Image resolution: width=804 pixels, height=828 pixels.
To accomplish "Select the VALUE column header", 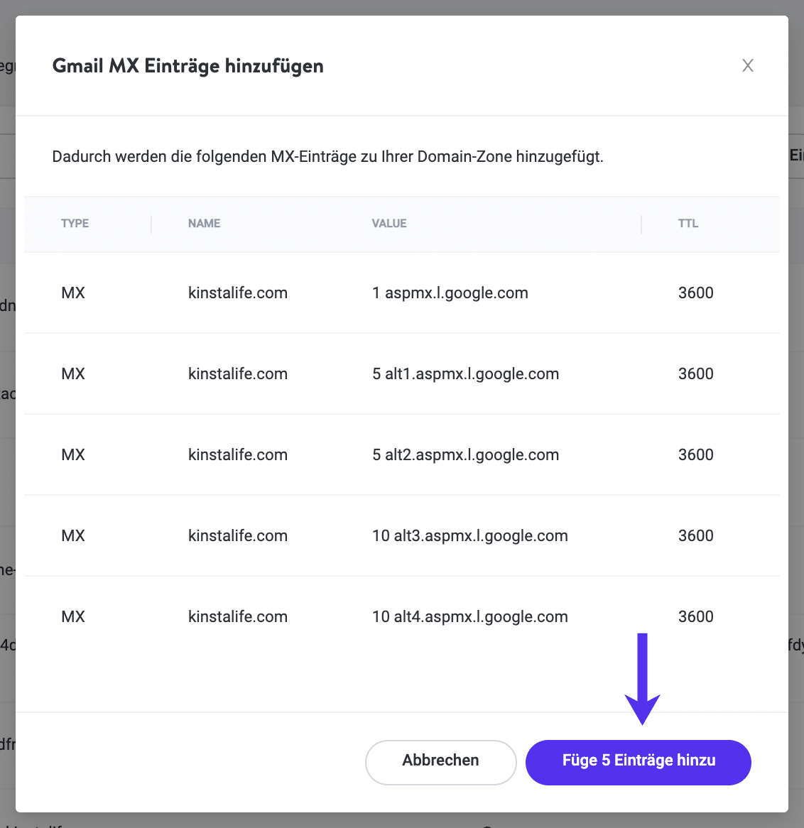I will click(x=389, y=223).
